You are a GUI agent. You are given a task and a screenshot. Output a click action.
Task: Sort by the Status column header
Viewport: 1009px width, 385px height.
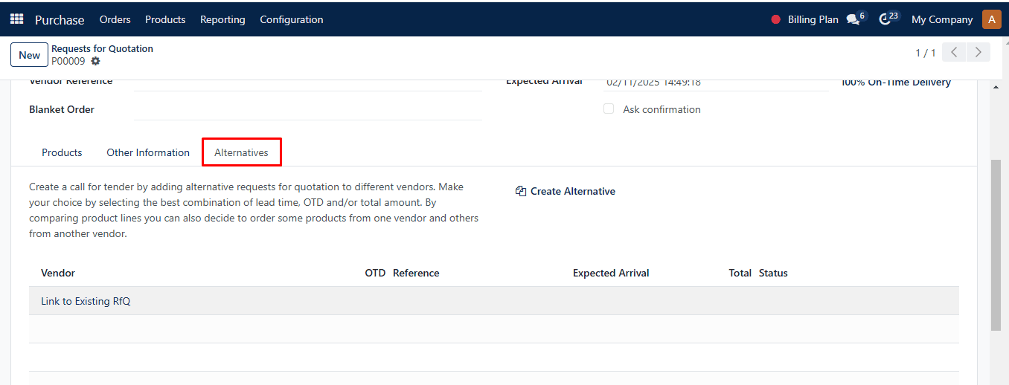773,273
